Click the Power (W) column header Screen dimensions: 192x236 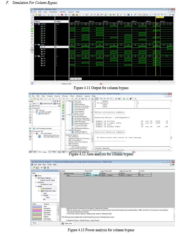pos(89,171)
